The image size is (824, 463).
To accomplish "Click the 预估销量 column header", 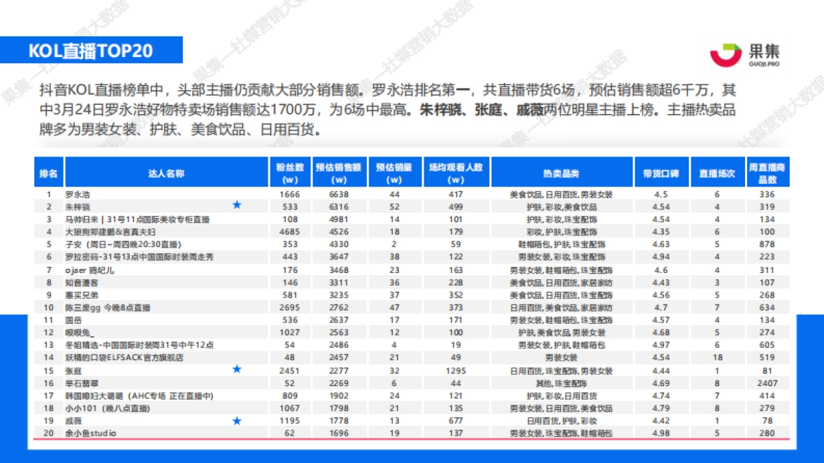I will point(393,172).
